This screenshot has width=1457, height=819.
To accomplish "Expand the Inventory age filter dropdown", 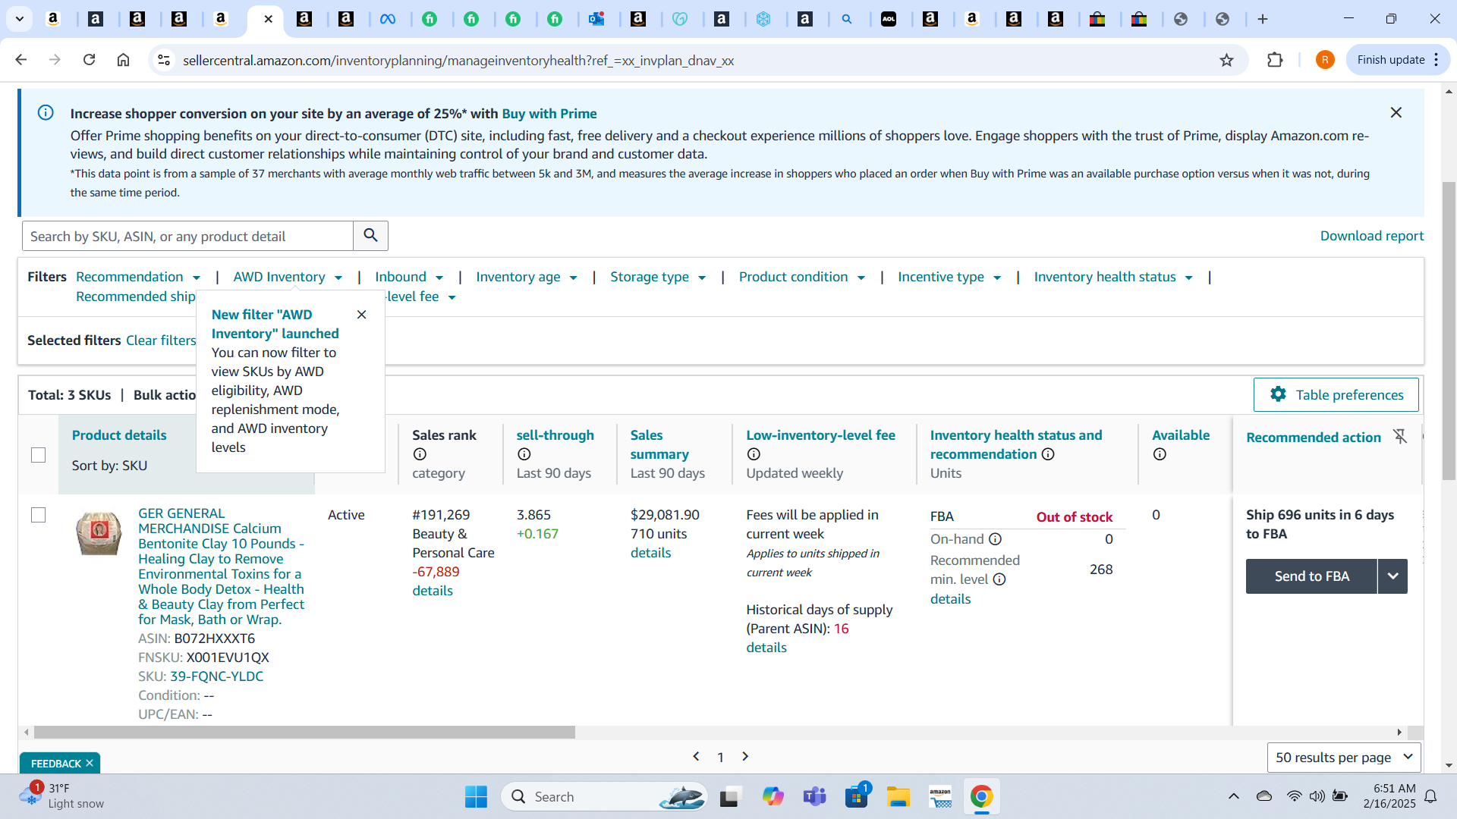I will point(527,277).
